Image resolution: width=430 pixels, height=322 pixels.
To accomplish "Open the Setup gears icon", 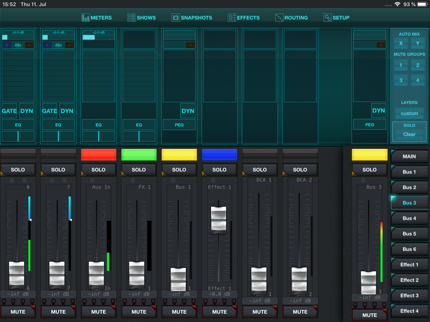I will [x=328, y=18].
